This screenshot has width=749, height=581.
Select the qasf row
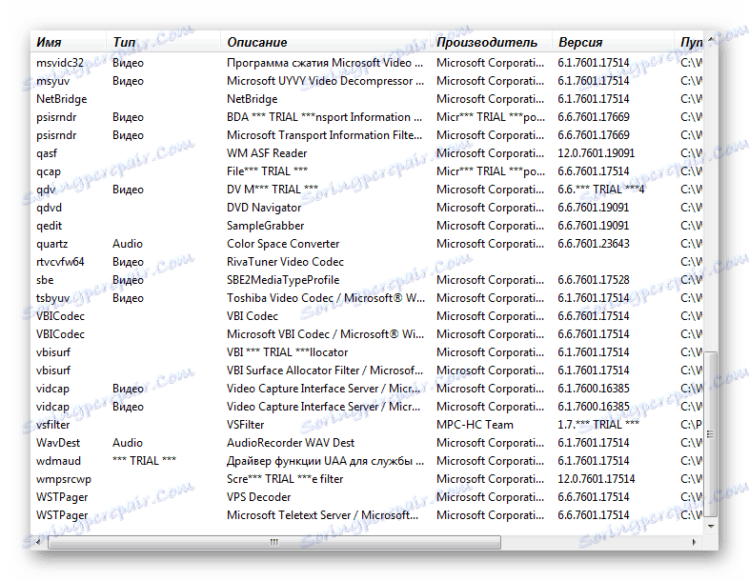pos(367,153)
